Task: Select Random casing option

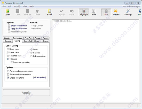Action: point(31,53)
